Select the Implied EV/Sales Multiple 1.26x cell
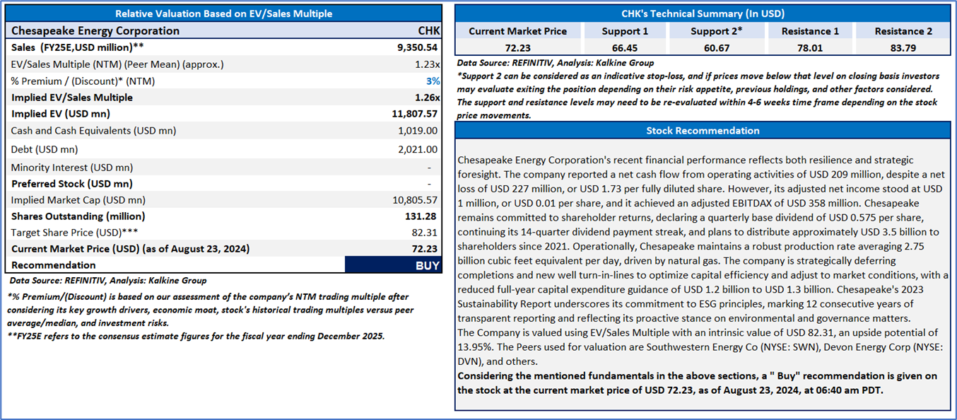This screenshot has width=957, height=420. 426,98
